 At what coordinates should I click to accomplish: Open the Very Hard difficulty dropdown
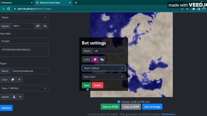point(103,77)
